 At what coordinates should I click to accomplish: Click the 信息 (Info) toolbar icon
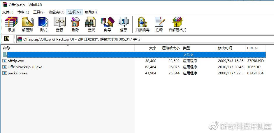coord(124,22)
